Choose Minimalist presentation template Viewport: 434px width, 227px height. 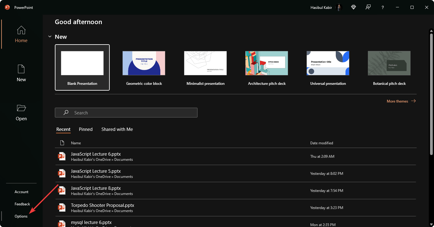(x=205, y=67)
